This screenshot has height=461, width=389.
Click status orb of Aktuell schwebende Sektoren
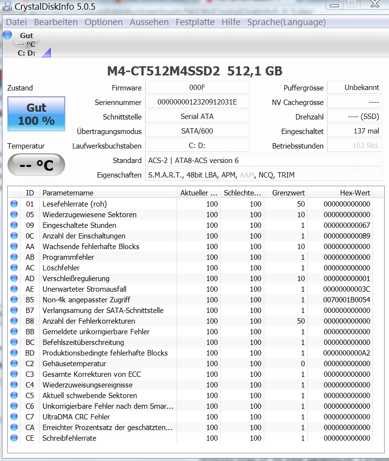point(14,395)
